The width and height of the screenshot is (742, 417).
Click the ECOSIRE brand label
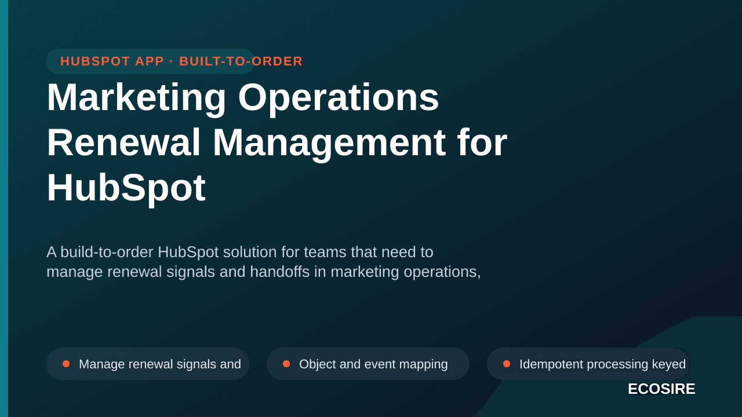coord(661,389)
